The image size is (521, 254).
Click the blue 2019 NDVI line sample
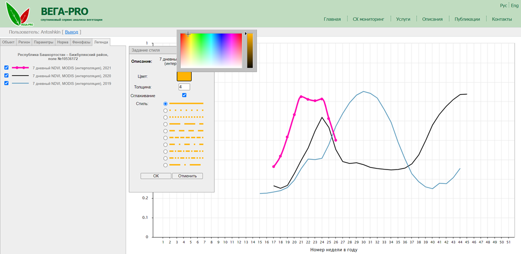point(21,83)
